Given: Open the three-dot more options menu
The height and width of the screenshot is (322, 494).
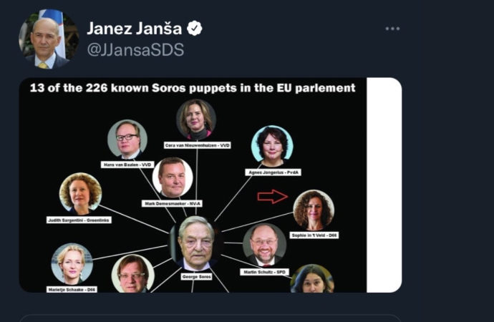Looking at the screenshot, I should (x=392, y=29).
